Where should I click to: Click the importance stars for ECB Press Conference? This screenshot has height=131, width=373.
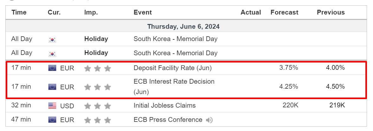point(98,120)
